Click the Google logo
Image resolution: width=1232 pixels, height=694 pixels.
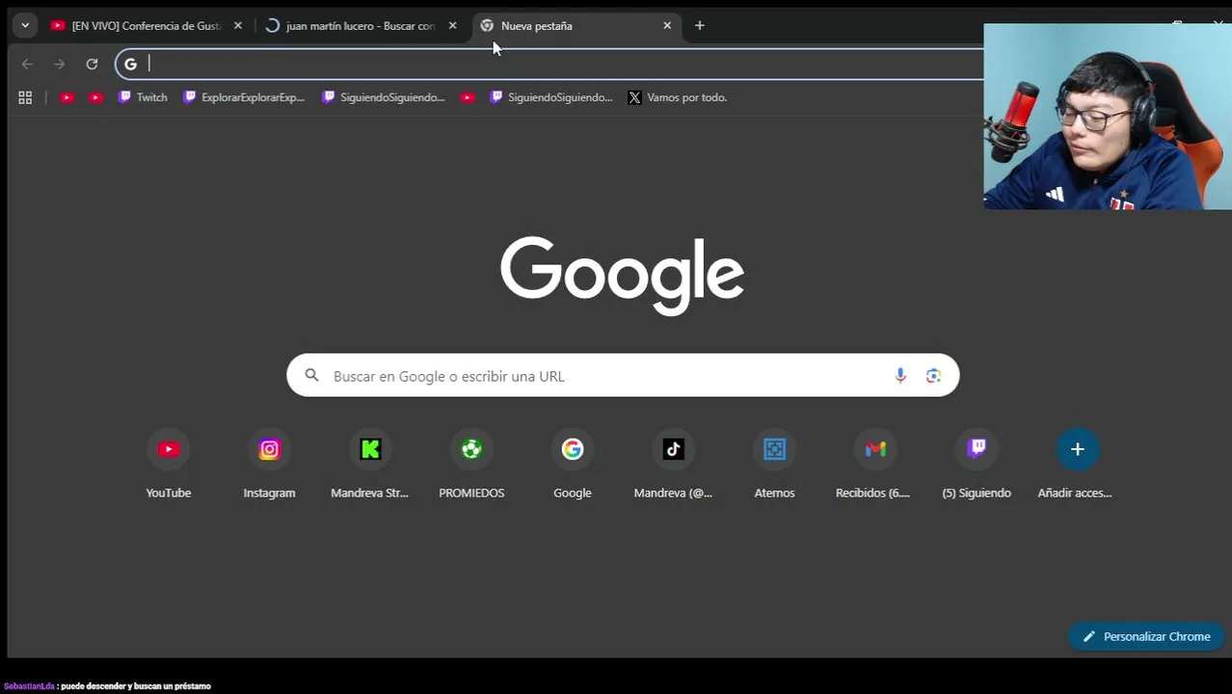pyautogui.click(x=622, y=275)
